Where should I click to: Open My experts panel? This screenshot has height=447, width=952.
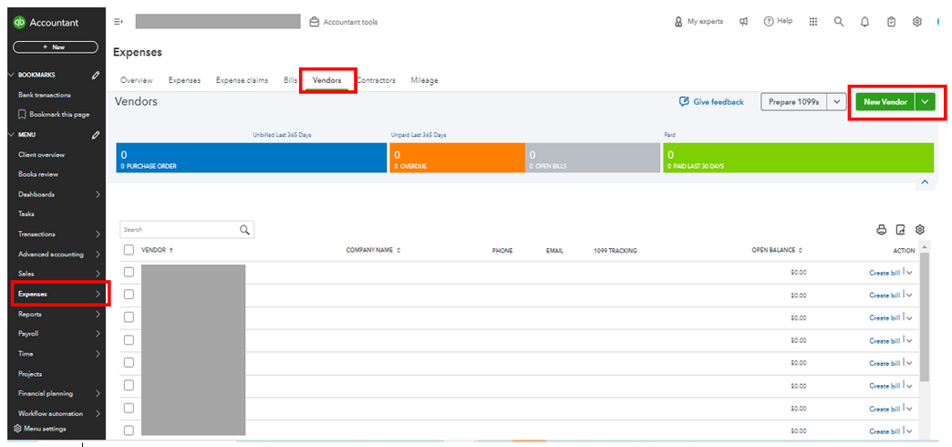point(698,21)
